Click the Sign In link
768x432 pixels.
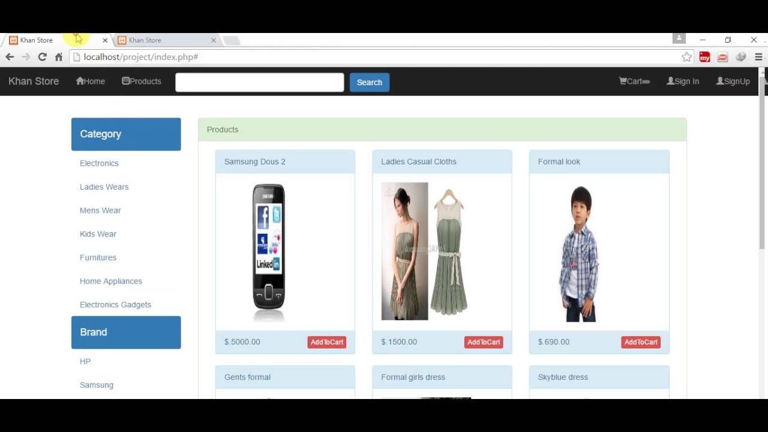[683, 82]
